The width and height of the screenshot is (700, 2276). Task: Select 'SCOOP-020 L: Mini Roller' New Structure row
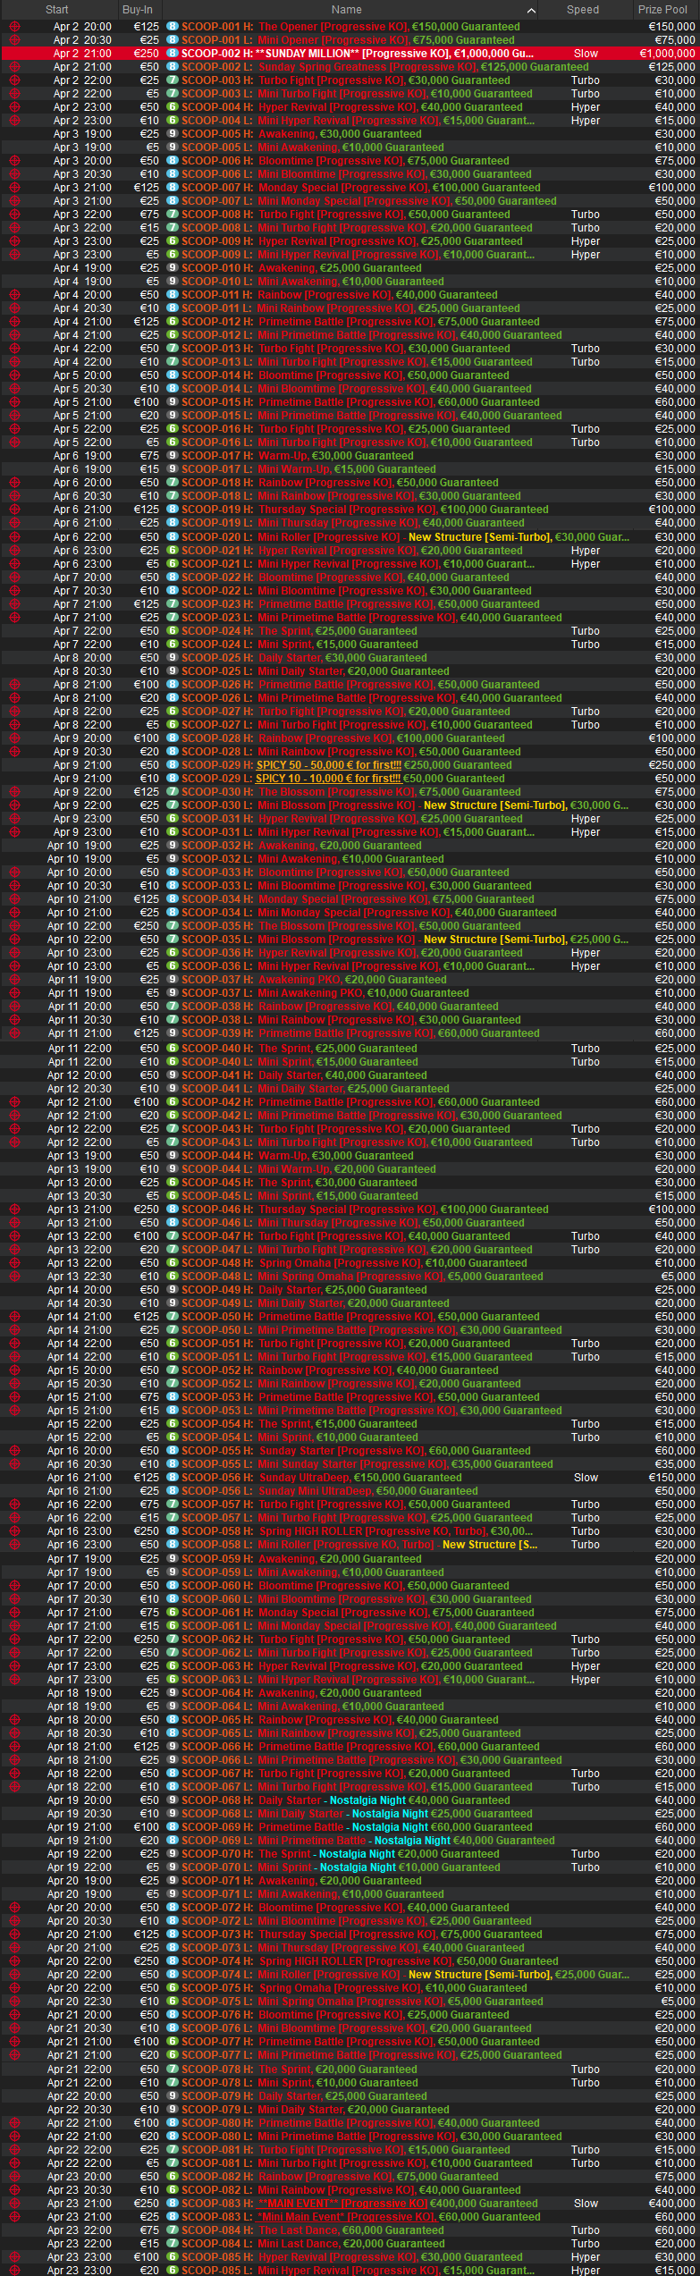click(x=350, y=537)
